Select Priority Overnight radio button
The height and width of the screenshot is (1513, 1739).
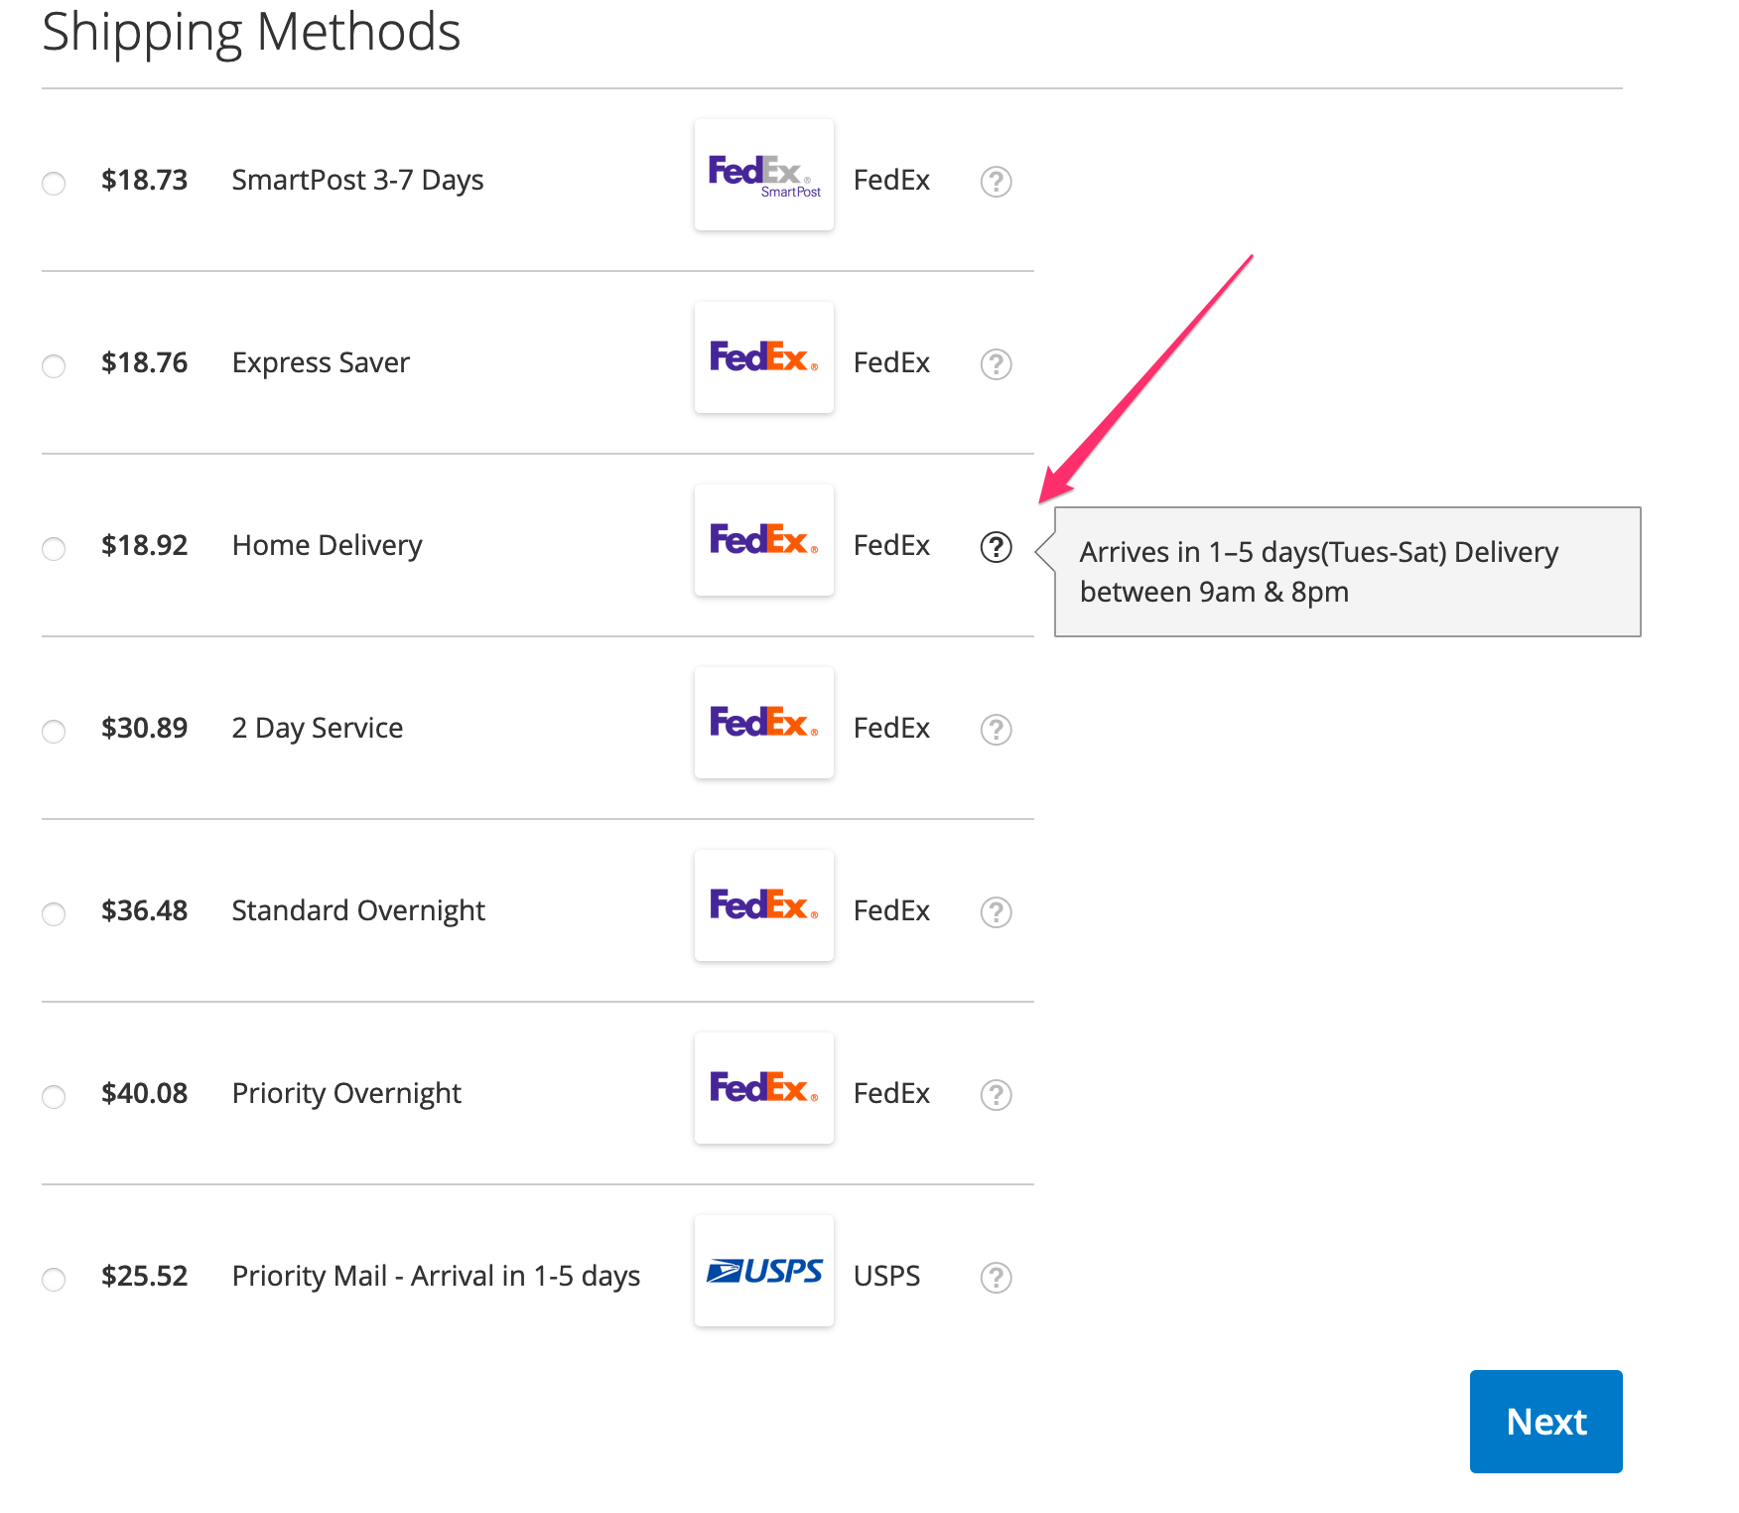pyautogui.click(x=54, y=1097)
